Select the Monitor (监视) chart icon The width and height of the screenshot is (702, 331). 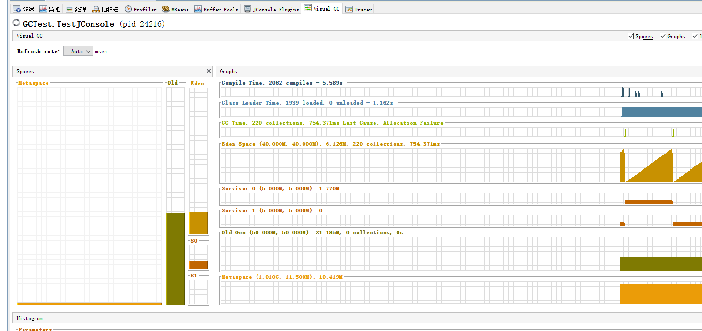click(x=42, y=8)
